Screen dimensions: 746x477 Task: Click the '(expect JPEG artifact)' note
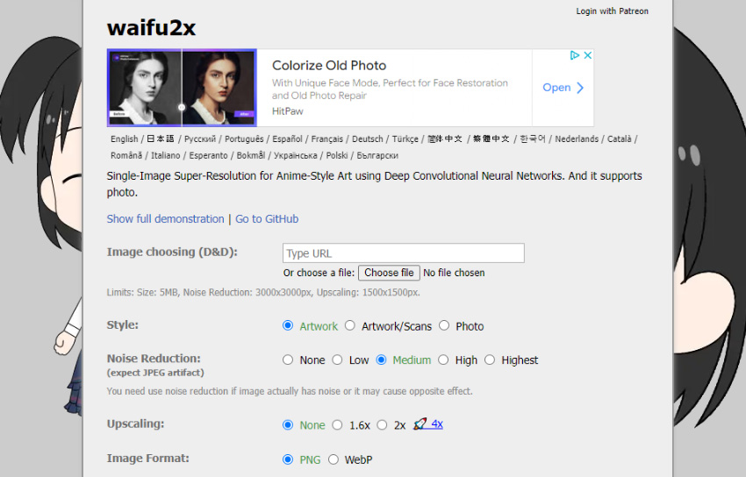pyautogui.click(x=155, y=373)
